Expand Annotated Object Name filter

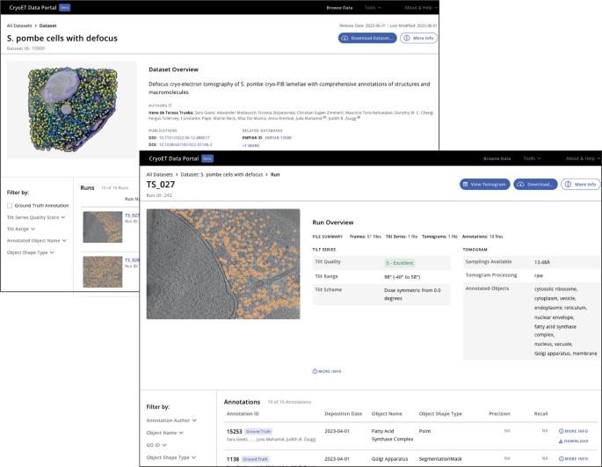click(x=37, y=241)
